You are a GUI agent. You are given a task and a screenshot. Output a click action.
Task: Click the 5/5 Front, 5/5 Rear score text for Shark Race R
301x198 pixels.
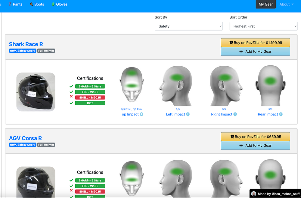pos(132,109)
